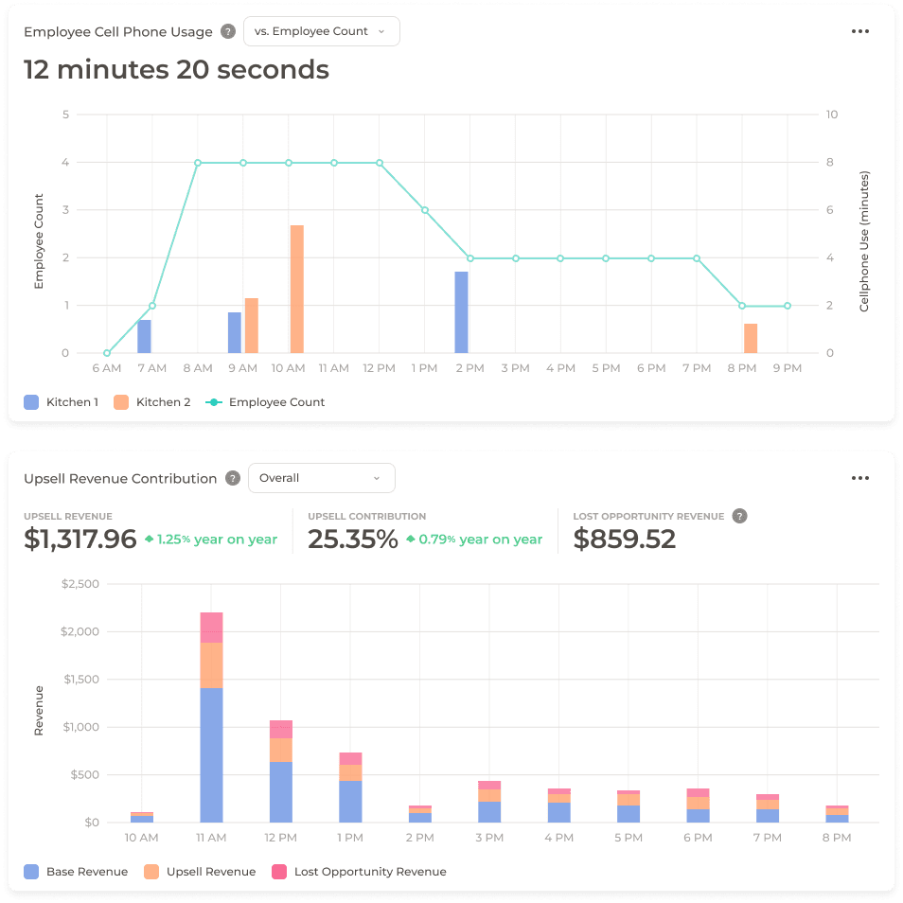Toggle Base Revenue series in legend
This screenshot has height=903, width=903.
pos(76,872)
